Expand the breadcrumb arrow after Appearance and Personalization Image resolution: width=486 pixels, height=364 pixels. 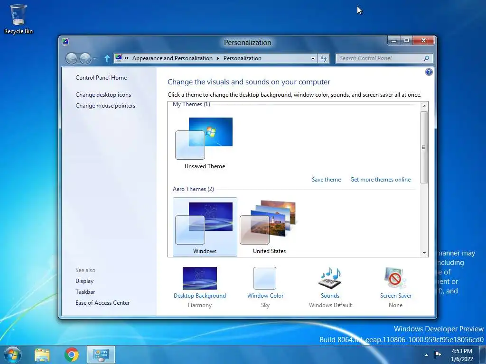(x=218, y=58)
